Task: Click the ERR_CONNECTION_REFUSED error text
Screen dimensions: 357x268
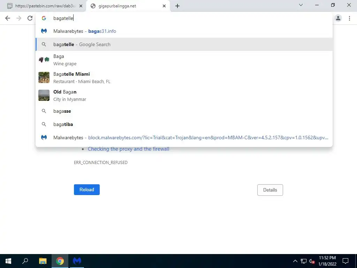Action: [101, 163]
